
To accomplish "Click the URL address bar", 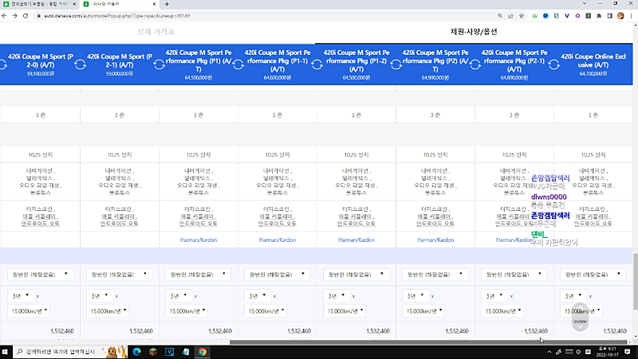I will [x=265, y=16].
